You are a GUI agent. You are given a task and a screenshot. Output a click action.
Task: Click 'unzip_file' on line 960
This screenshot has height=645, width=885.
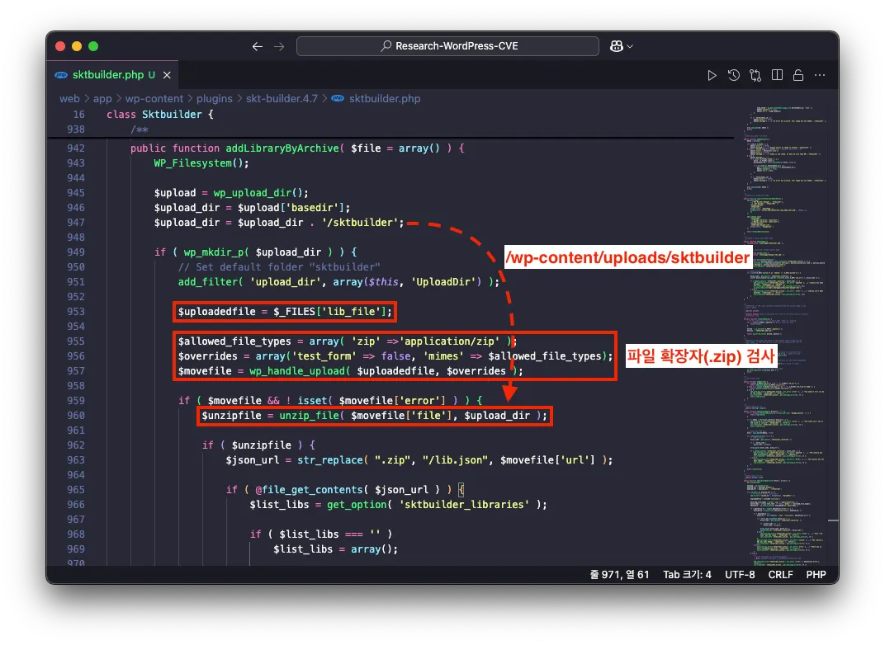click(x=309, y=416)
